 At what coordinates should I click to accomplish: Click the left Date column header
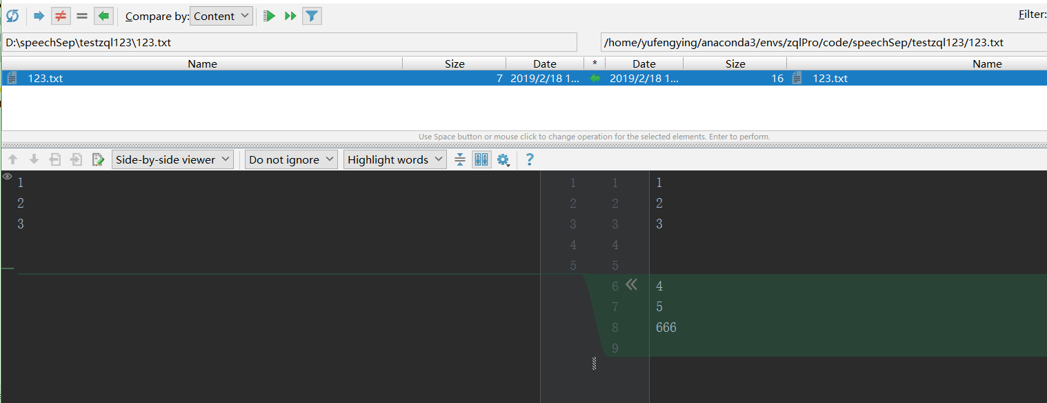click(545, 63)
